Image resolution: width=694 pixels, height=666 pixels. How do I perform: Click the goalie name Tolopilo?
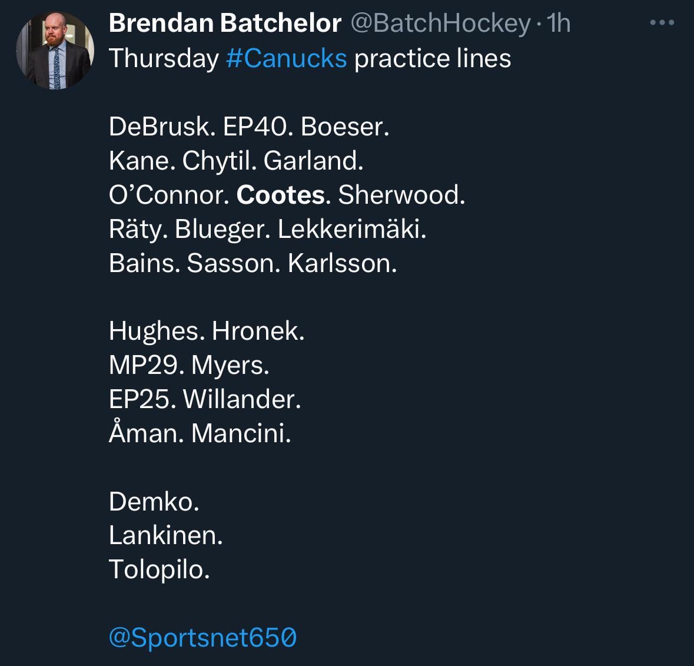pos(159,569)
